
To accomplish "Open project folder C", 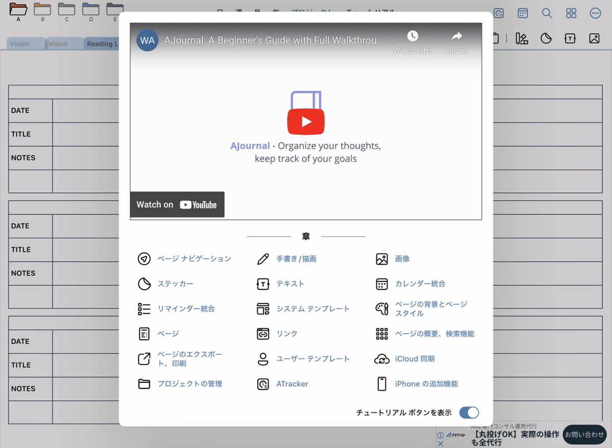I will [67, 9].
